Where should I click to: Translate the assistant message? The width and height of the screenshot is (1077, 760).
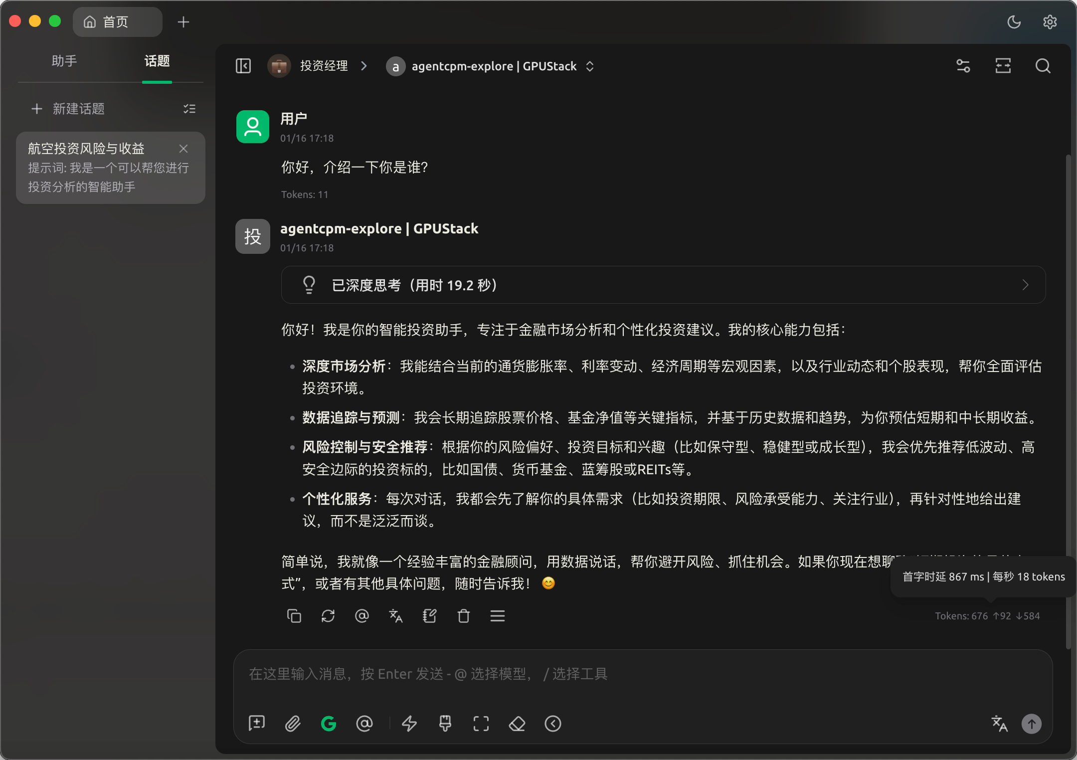[x=395, y=616]
